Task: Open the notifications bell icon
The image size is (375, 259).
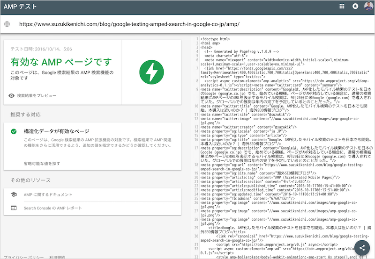Action: (355, 6)
